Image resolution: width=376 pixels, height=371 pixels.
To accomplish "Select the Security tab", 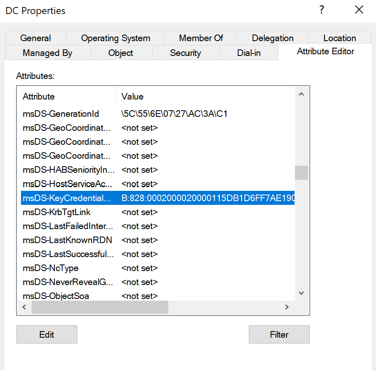I will click(185, 53).
